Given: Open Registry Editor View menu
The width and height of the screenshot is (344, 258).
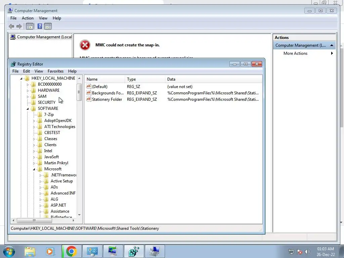Looking at the screenshot, I should 39,71.
